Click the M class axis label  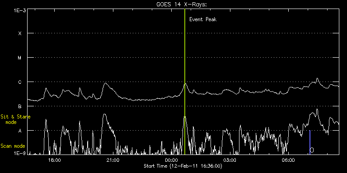pyautogui.click(x=20, y=58)
